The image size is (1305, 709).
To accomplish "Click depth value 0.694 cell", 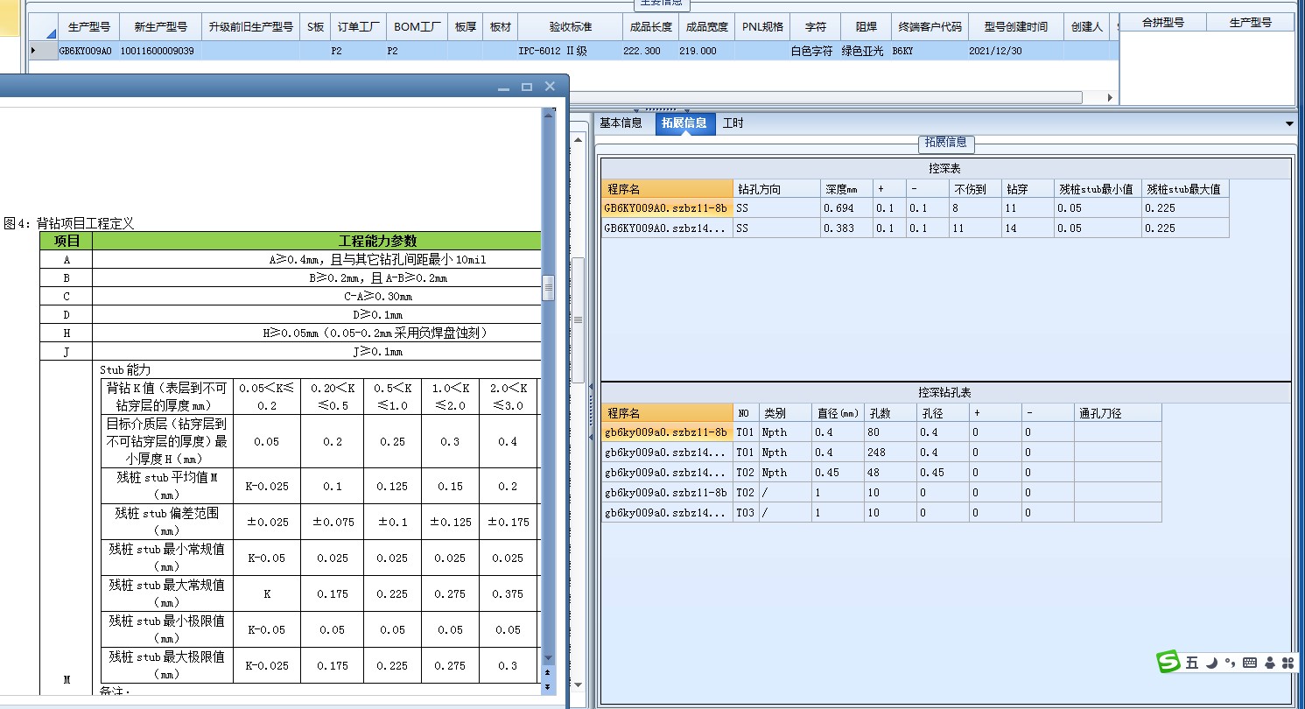I will click(x=846, y=208).
